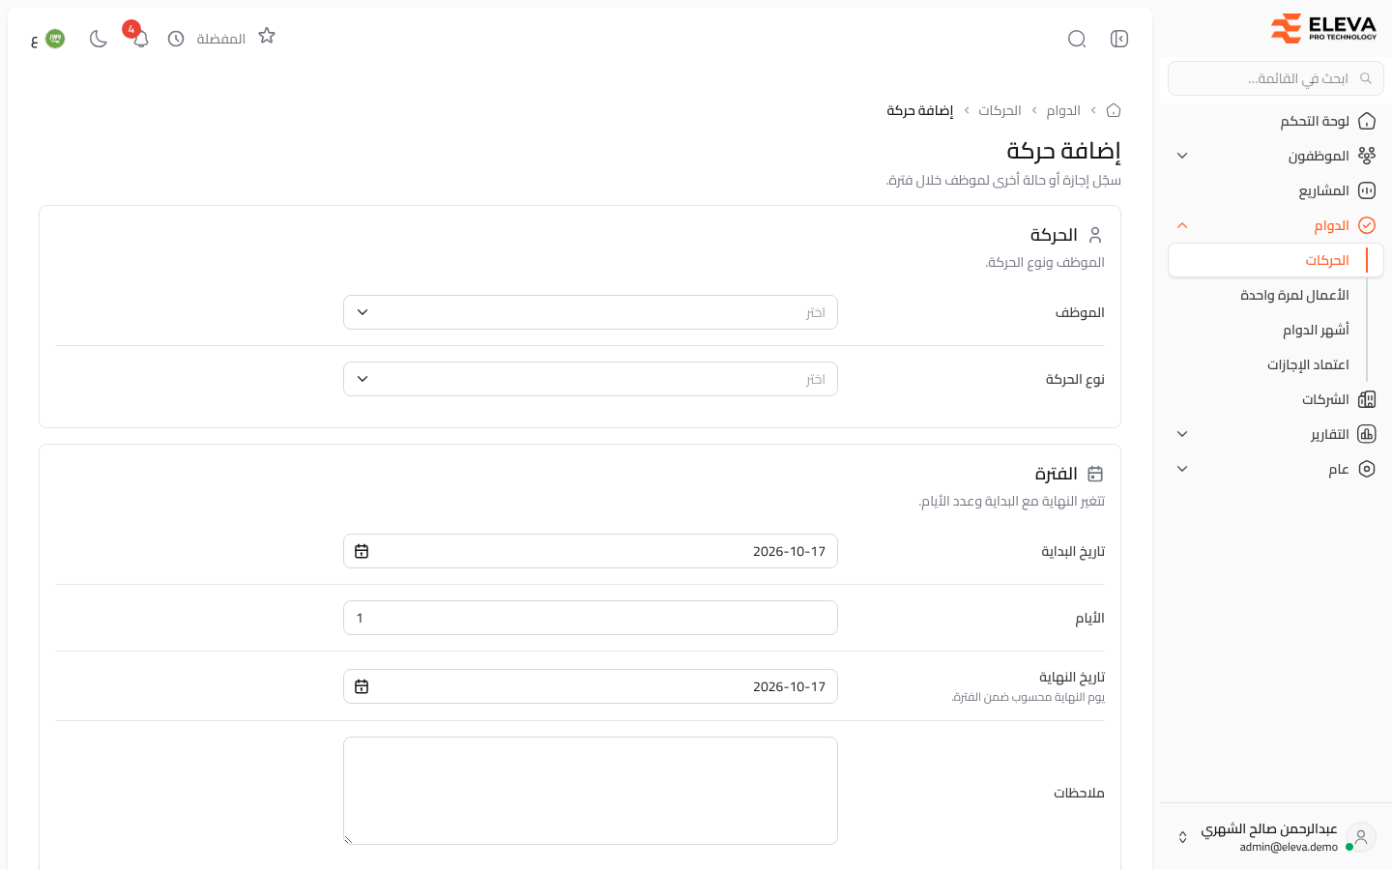This screenshot has width=1392, height=870.
Task: Click the المشاريع projects icon
Action: click(x=1367, y=190)
